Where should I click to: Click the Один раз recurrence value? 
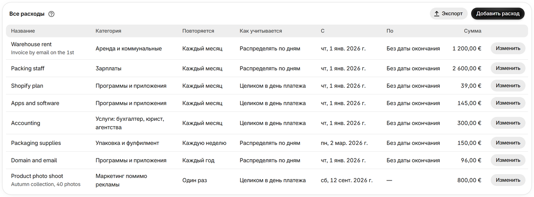pyautogui.click(x=195, y=180)
